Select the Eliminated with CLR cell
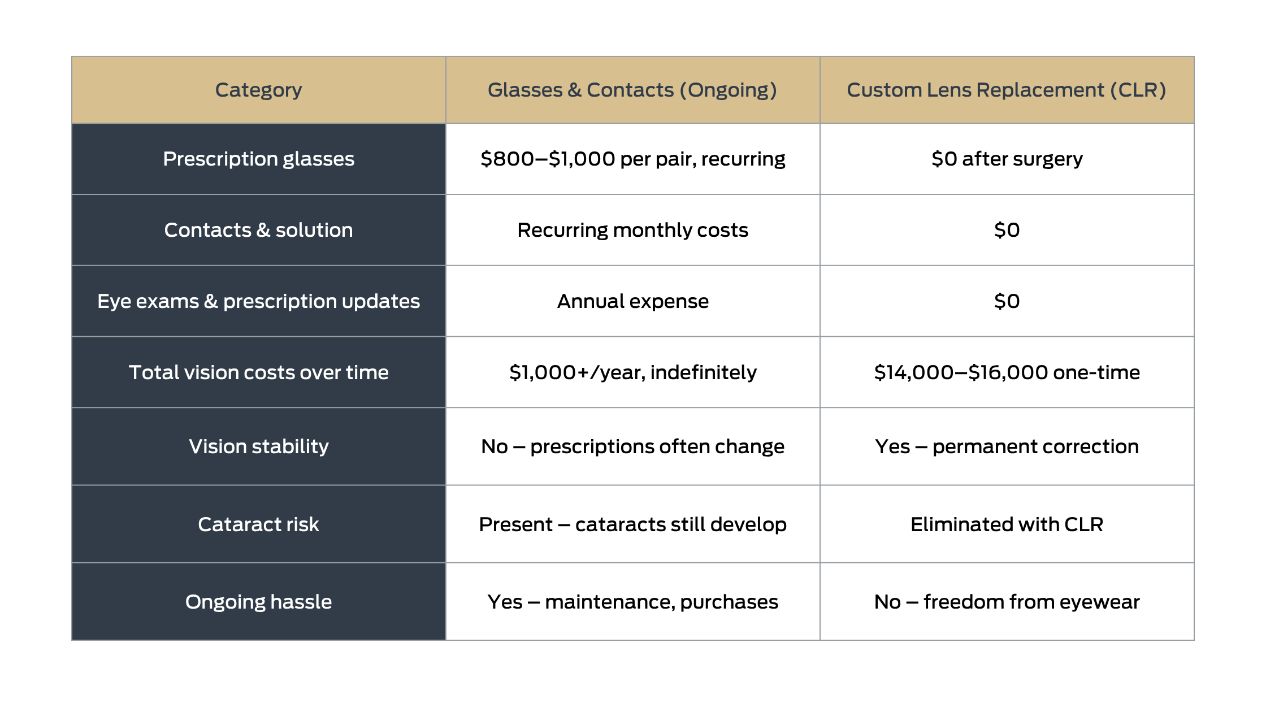The image size is (1266, 712). tap(1006, 524)
